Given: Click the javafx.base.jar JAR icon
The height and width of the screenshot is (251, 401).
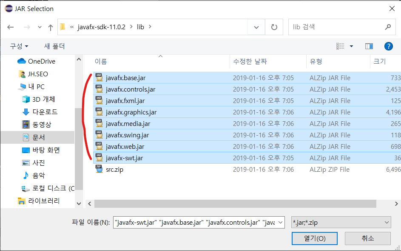Looking at the screenshot, I should [99, 77].
